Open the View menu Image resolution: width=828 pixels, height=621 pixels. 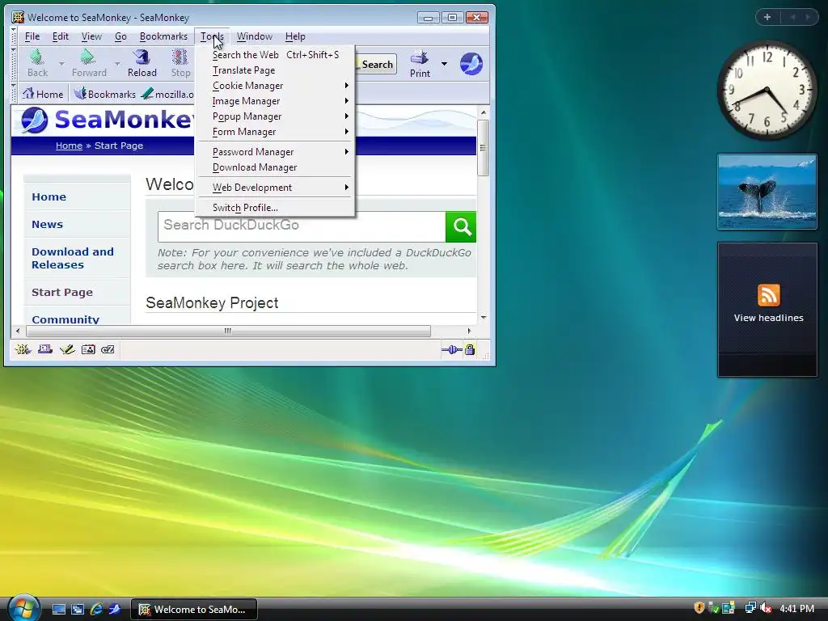tap(91, 36)
